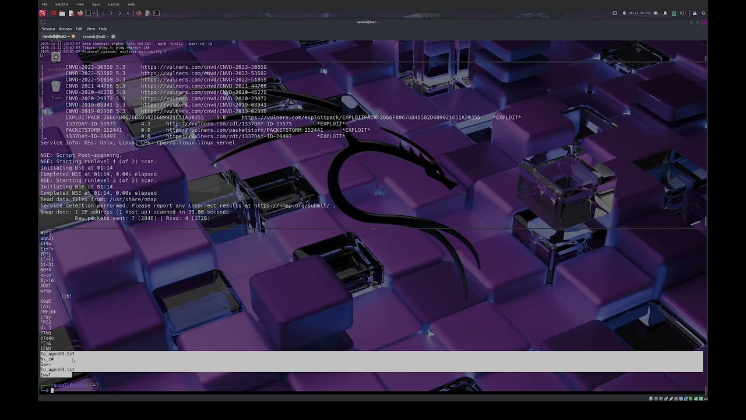Open the Kali dragon applications menu
The height and width of the screenshot is (420, 746).
pyautogui.click(x=42, y=13)
